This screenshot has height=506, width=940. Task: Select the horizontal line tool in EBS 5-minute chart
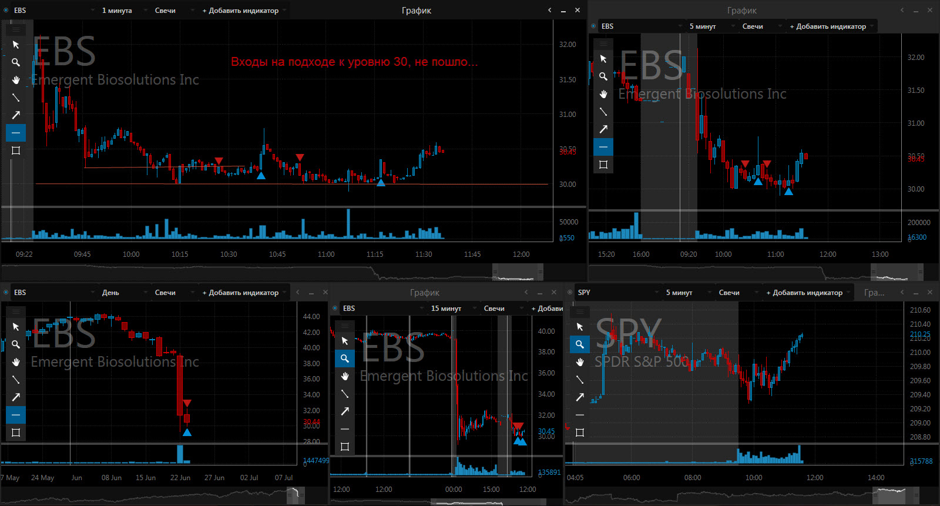603,147
